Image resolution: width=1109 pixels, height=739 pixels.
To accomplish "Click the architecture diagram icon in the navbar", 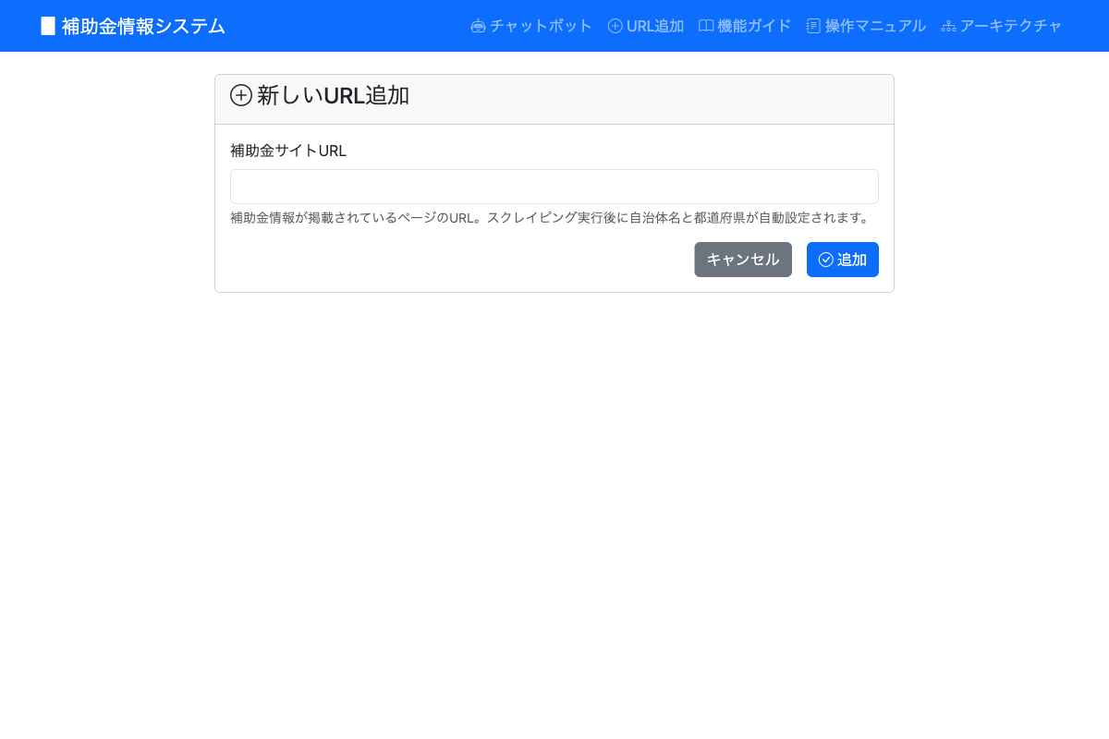I will point(948,26).
